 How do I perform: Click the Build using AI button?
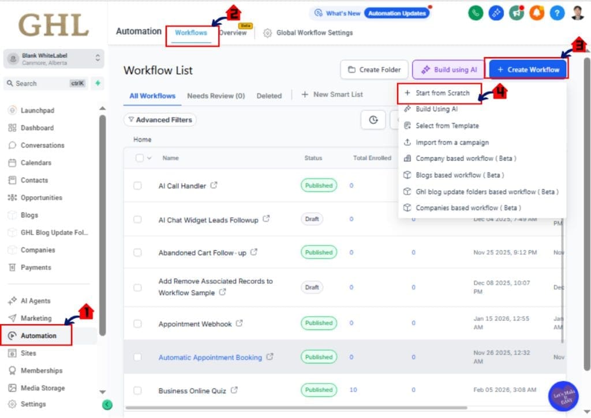tap(448, 69)
